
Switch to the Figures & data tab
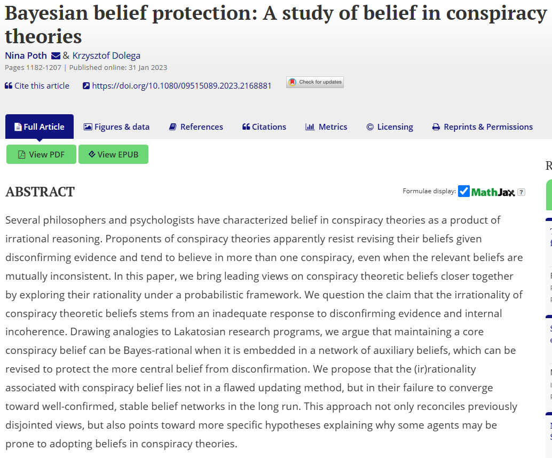116,127
